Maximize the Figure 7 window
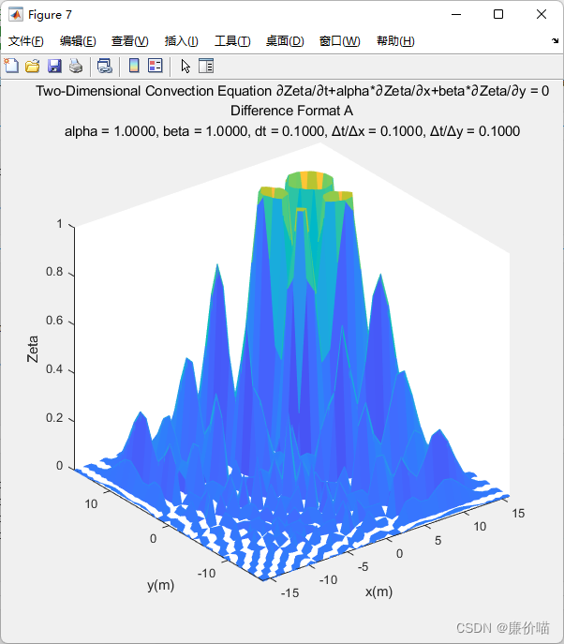 498,14
